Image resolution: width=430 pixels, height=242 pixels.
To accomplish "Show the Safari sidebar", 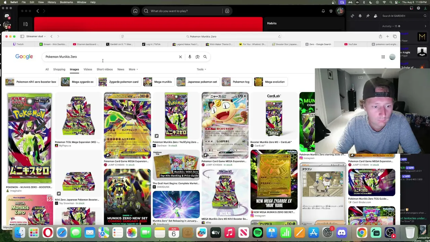I will 22,36.
